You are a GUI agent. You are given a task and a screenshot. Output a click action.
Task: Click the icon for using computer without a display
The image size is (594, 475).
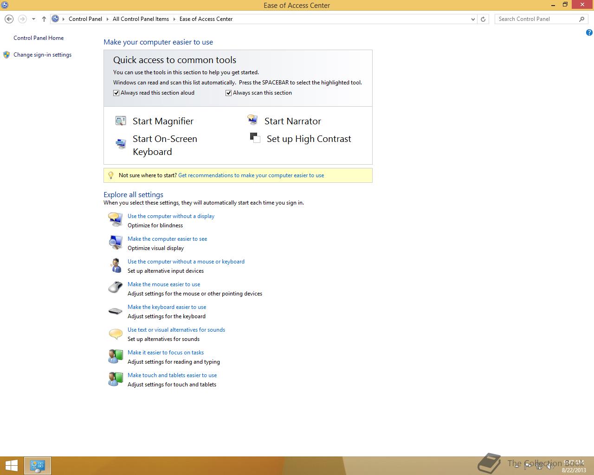coord(115,219)
